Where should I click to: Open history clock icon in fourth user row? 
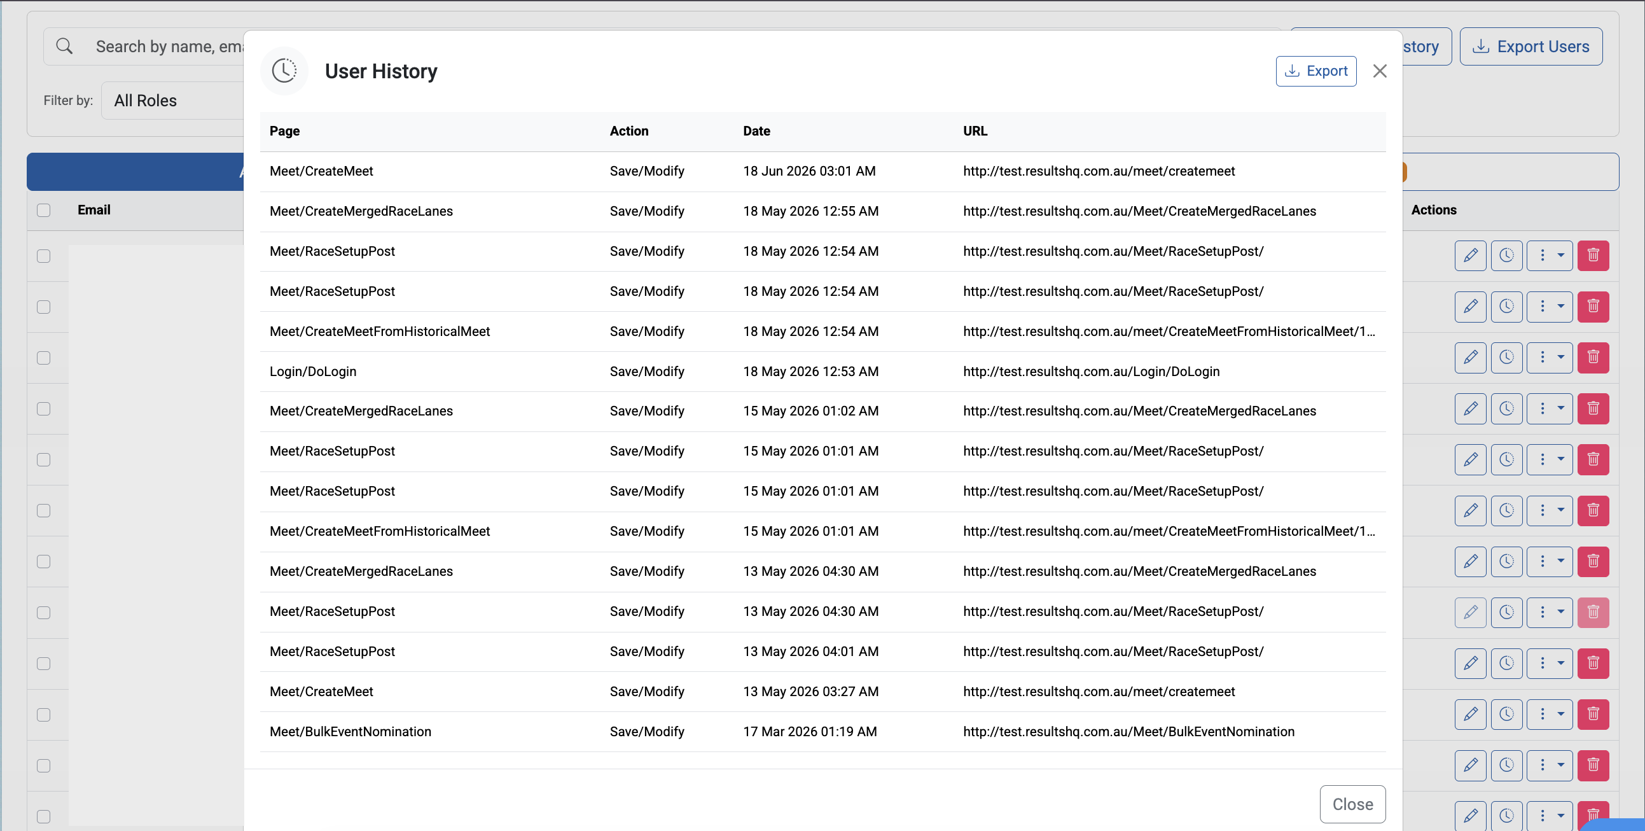coord(1506,408)
